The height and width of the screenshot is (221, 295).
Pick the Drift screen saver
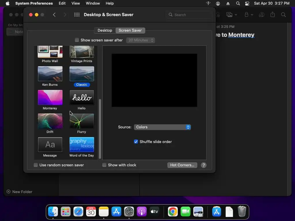pos(50,121)
